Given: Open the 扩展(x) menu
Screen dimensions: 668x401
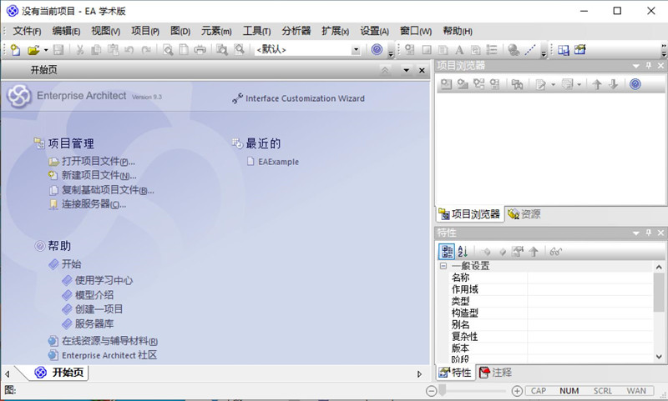Looking at the screenshot, I should (x=336, y=31).
